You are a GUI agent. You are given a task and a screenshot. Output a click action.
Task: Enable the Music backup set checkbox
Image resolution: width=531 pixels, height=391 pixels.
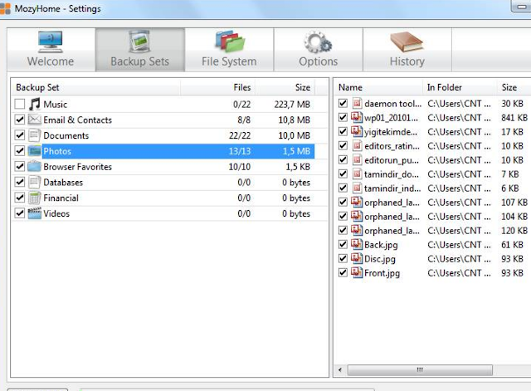(20, 104)
